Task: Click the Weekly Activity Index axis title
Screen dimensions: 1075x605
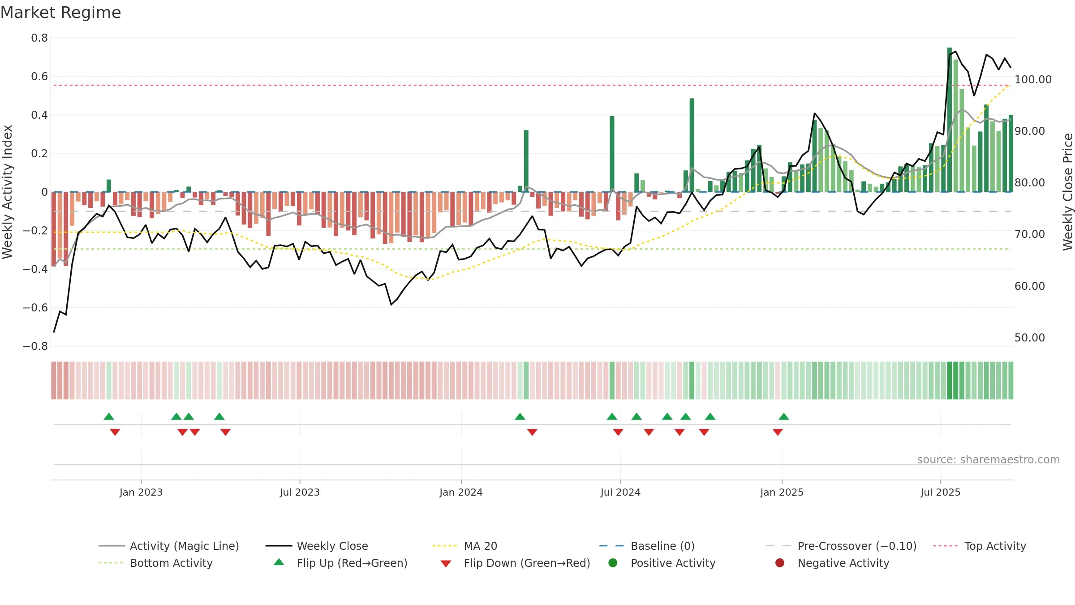Action: click(7, 192)
